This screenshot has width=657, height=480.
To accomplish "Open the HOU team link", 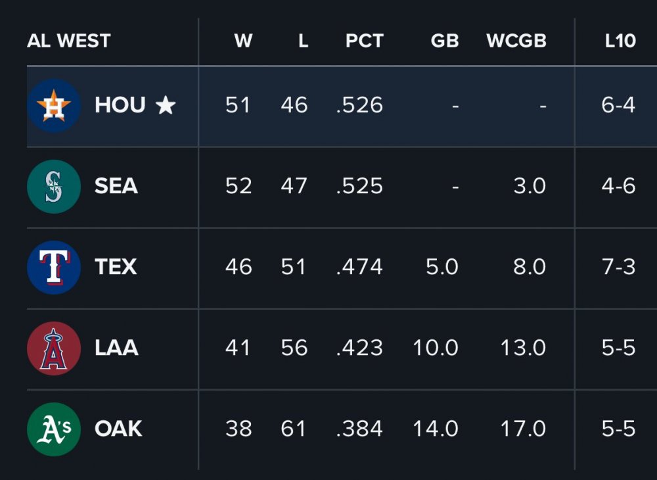I will [120, 105].
